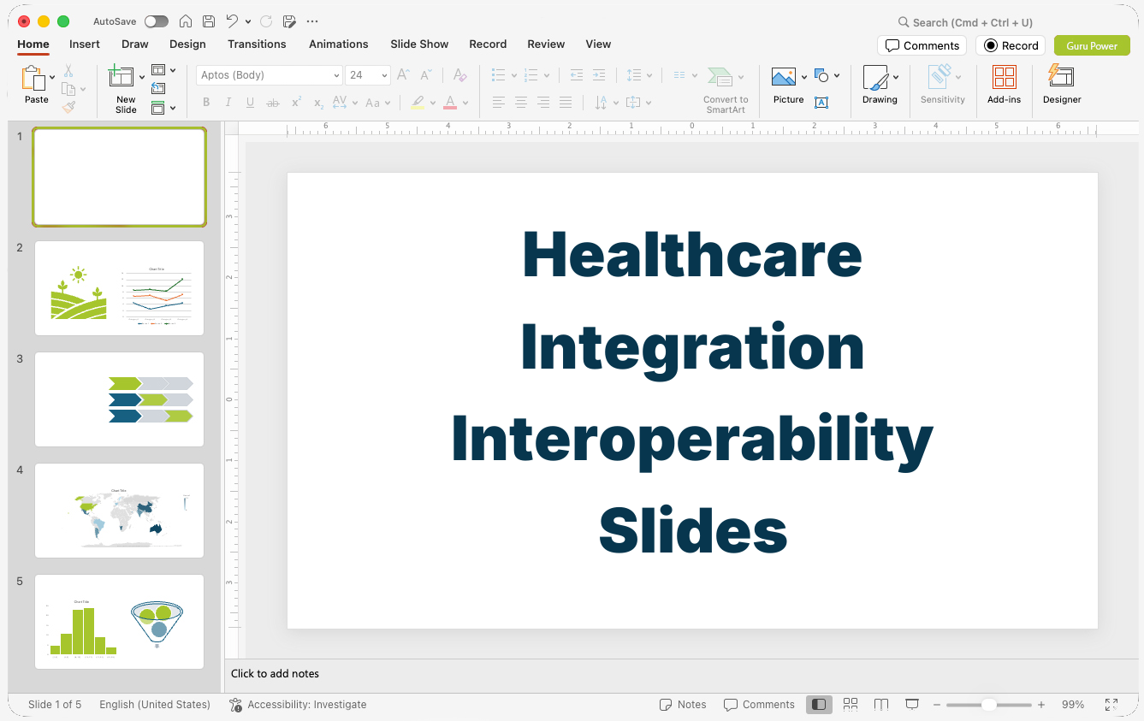Click the Reset slide icon
This screenshot has width=1144, height=721.
click(158, 88)
